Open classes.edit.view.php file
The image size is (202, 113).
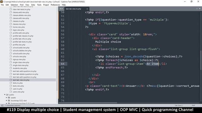click(21, 18)
